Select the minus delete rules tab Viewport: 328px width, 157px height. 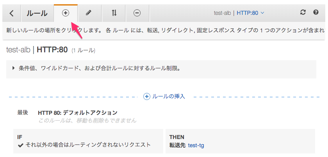click(137, 13)
